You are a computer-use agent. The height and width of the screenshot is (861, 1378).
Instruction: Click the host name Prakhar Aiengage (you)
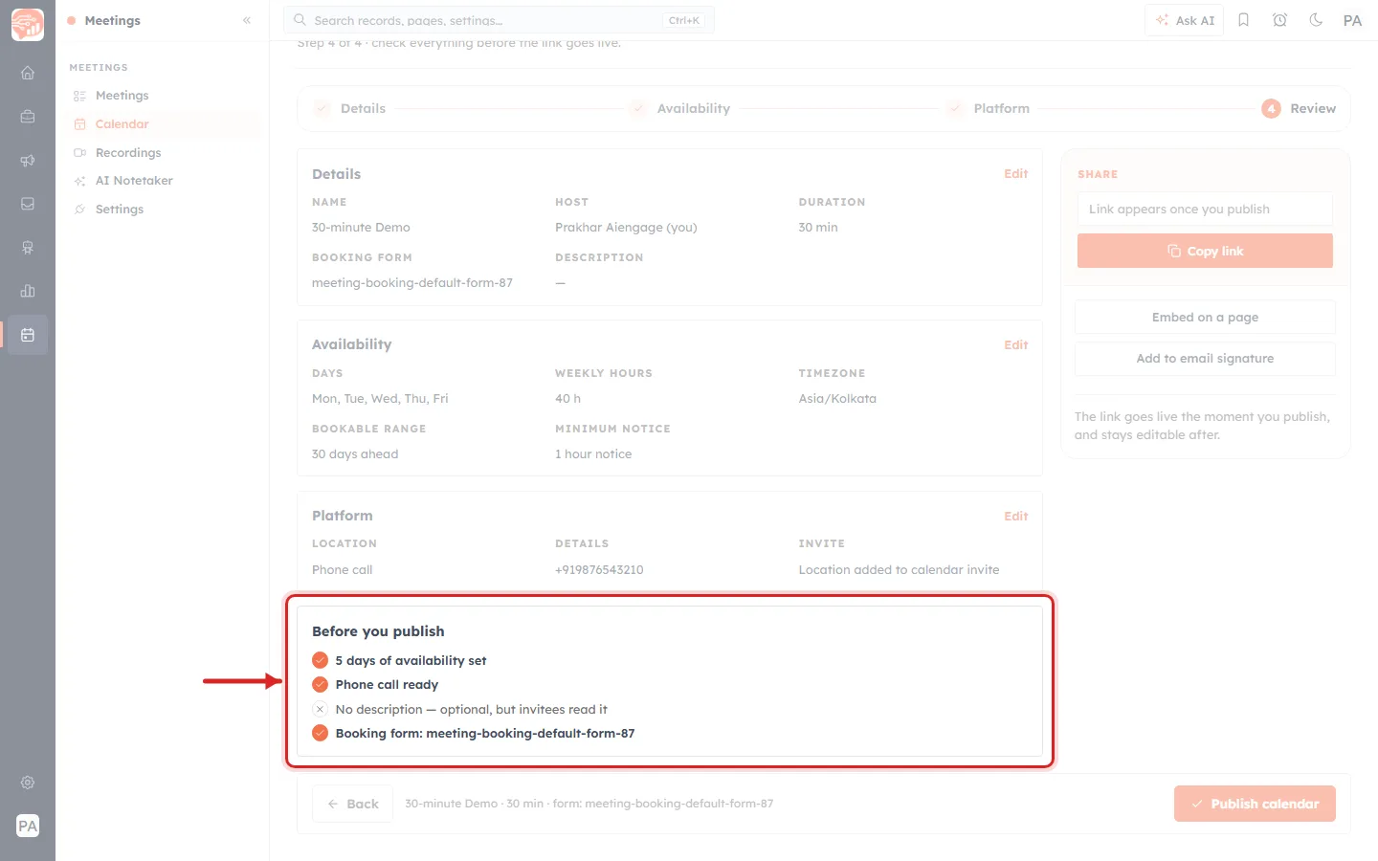pos(626,228)
